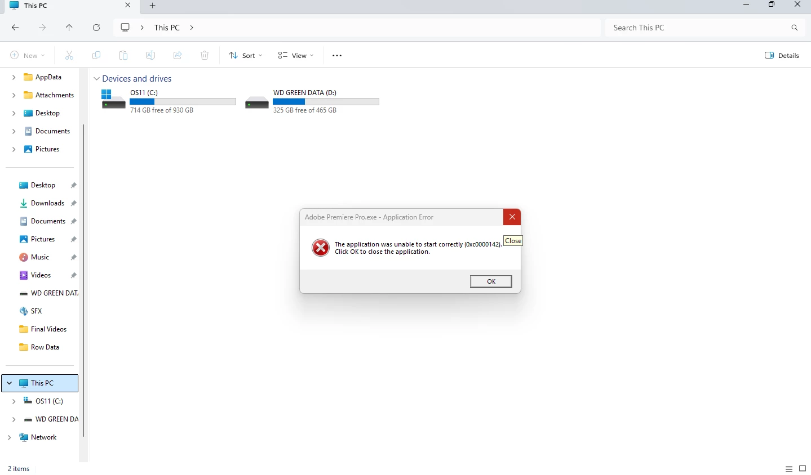Switch to large thumbnails view icon

pos(803,469)
